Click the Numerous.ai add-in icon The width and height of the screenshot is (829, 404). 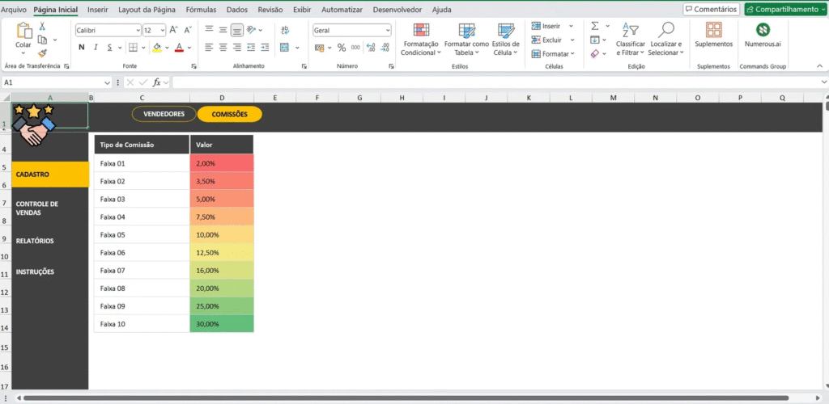click(x=763, y=31)
